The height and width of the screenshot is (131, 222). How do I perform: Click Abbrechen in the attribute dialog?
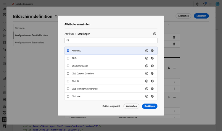pos(131,106)
